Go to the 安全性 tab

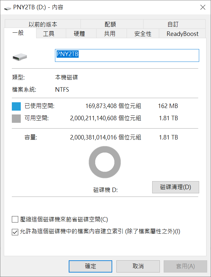pos(143,34)
